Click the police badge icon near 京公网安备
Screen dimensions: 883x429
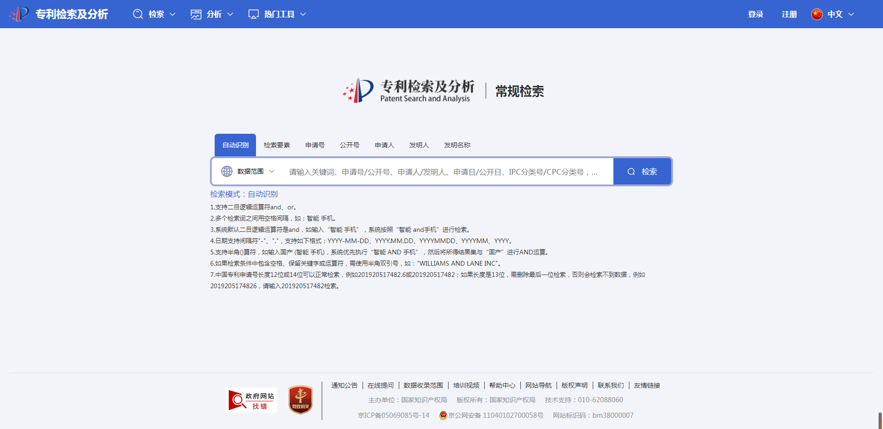(443, 415)
